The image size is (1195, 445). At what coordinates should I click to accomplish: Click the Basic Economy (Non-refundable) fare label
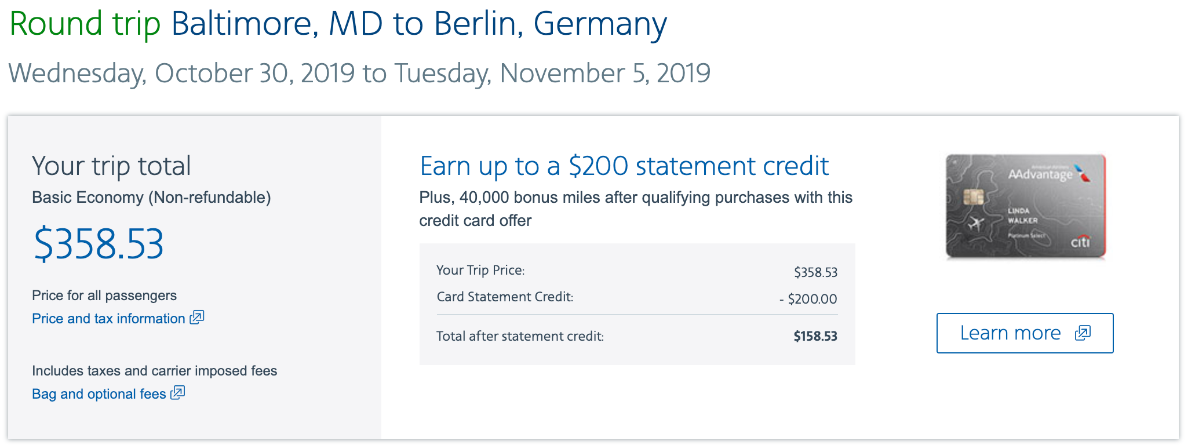(x=151, y=198)
